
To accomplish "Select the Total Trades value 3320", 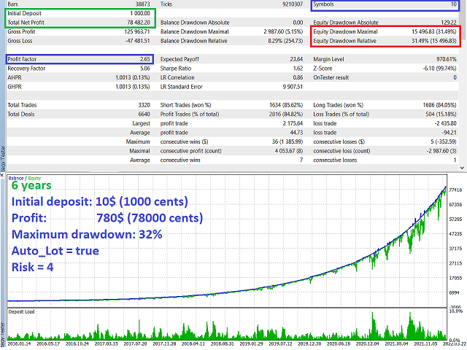I will (144, 105).
